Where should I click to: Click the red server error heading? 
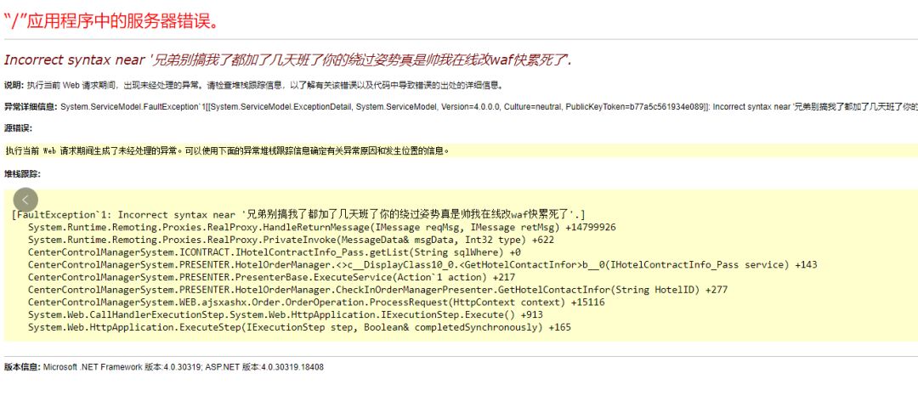[113, 22]
